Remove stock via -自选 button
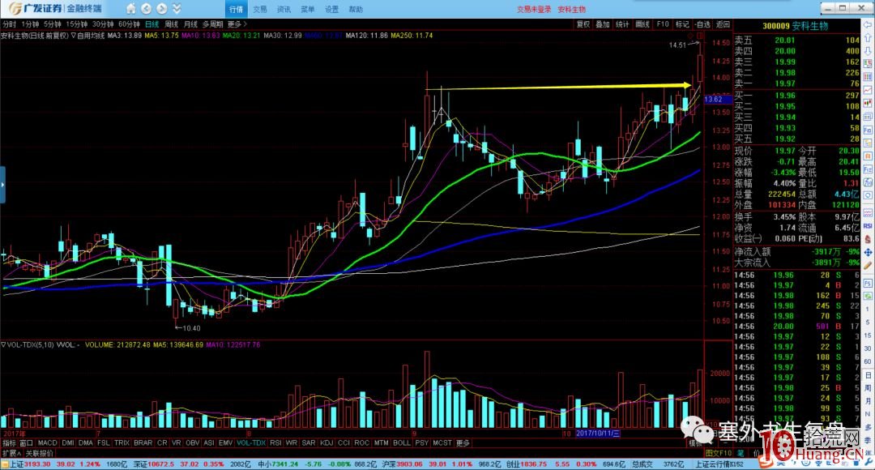This screenshot has width=875, height=470. [703, 24]
